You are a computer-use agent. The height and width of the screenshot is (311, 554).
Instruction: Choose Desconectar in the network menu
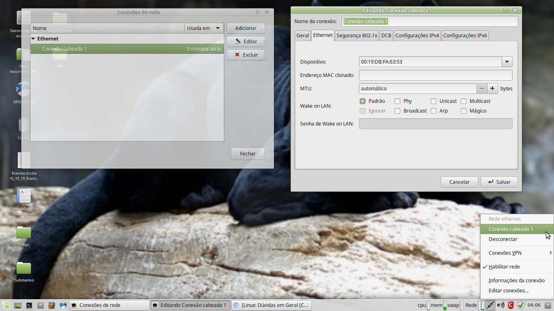(x=517, y=239)
